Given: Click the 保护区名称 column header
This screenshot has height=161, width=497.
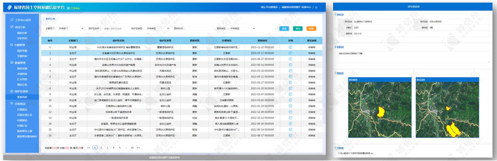Looking at the screenshot, I should [x=119, y=41].
